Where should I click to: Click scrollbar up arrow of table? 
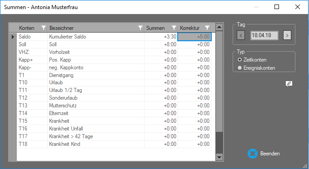(219, 27)
